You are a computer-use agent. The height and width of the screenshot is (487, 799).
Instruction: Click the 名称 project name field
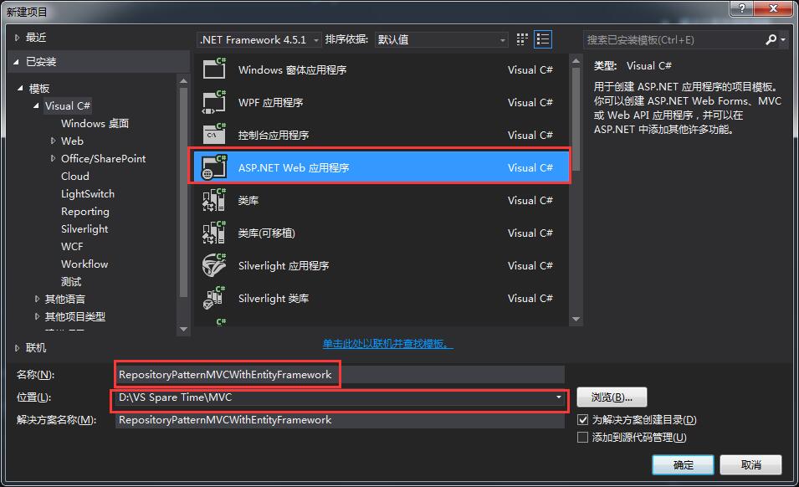[x=340, y=374]
